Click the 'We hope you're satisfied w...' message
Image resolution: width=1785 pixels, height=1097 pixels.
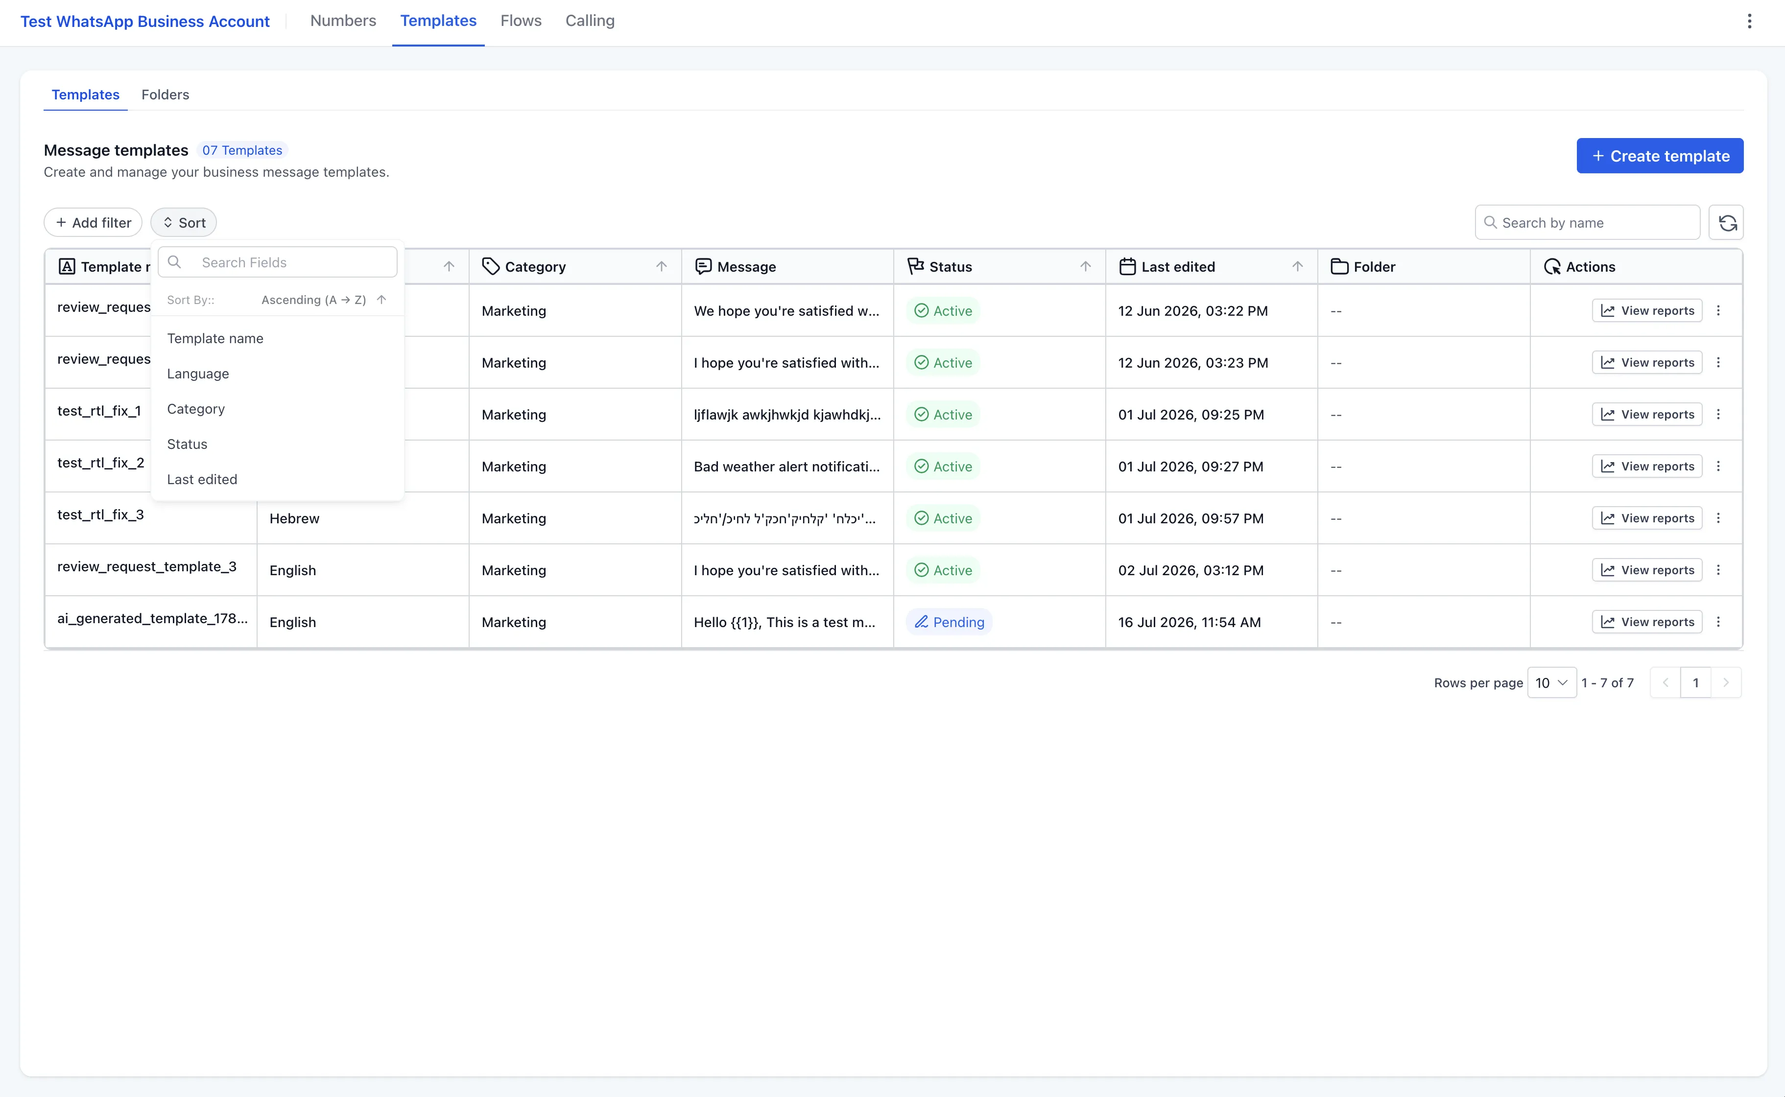(x=786, y=310)
